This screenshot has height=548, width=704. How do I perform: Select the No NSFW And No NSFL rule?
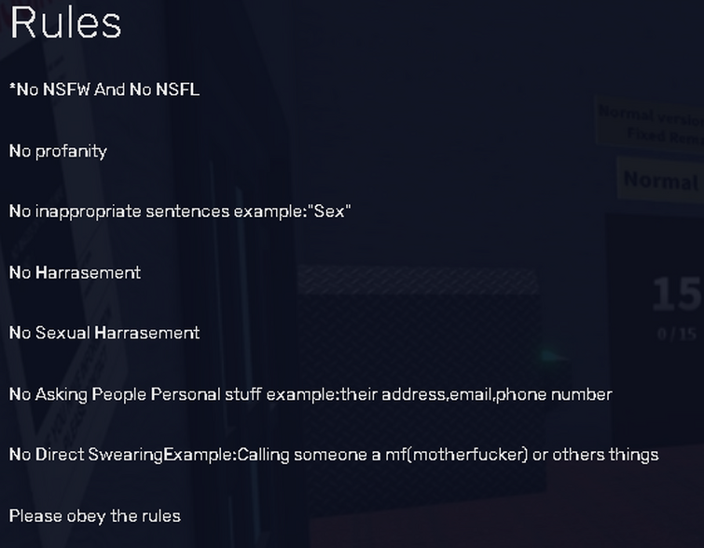point(104,89)
